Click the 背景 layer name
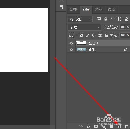 (92, 50)
